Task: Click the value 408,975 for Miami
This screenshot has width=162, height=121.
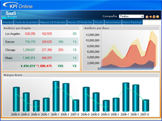Action: 47,58
